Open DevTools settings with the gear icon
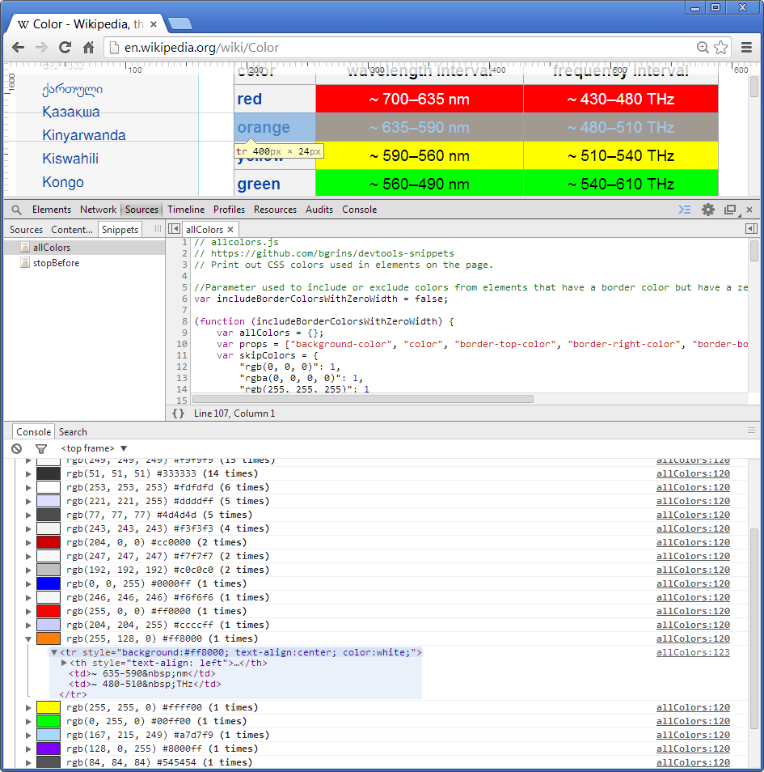Screen dimensions: 764x772 707,209
